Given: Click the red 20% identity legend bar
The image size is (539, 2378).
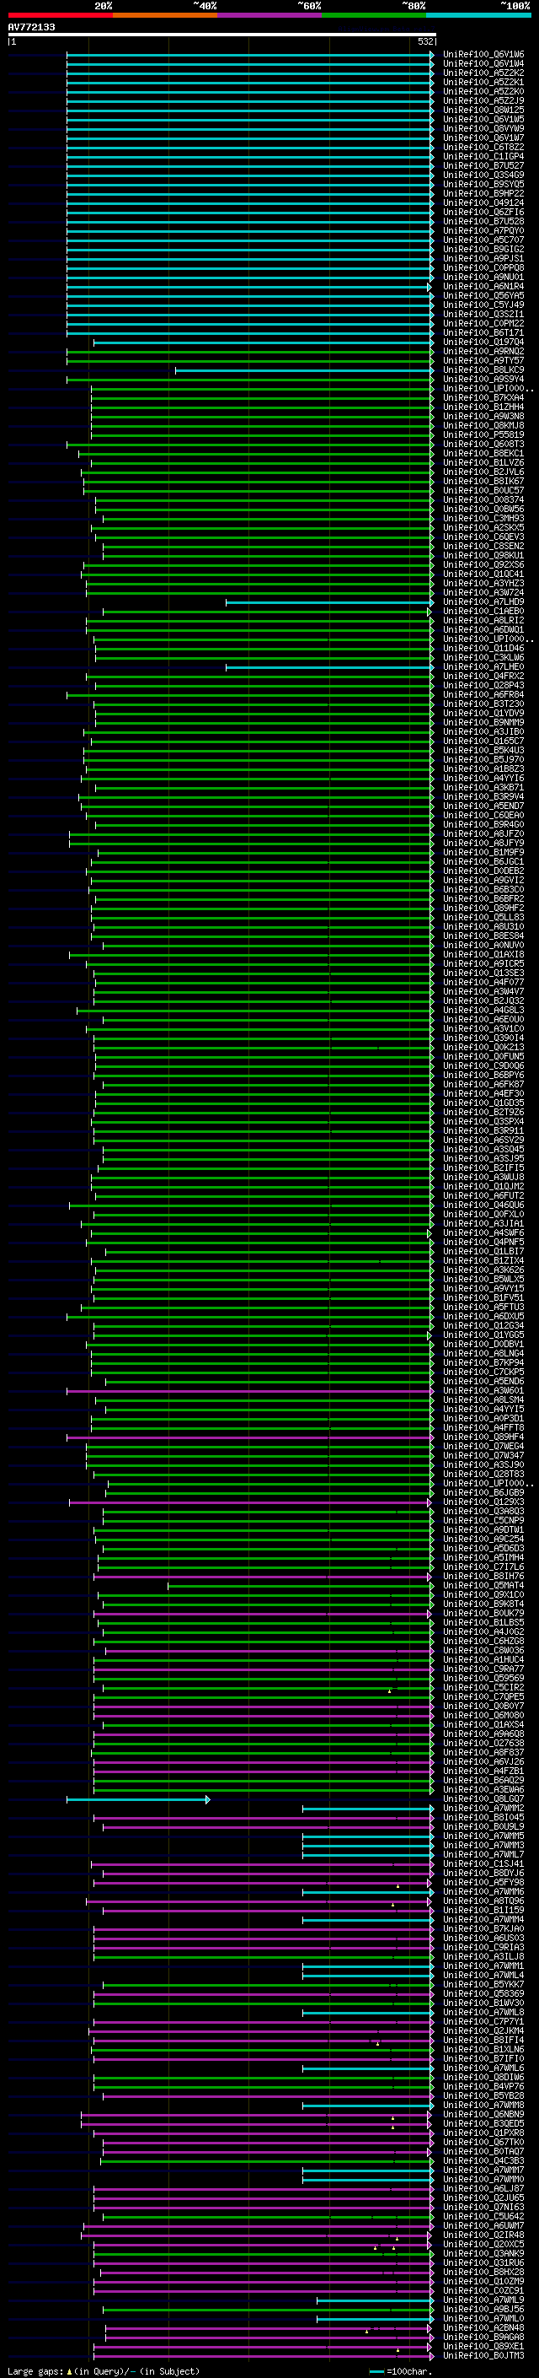Looking at the screenshot, I should click(x=60, y=15).
